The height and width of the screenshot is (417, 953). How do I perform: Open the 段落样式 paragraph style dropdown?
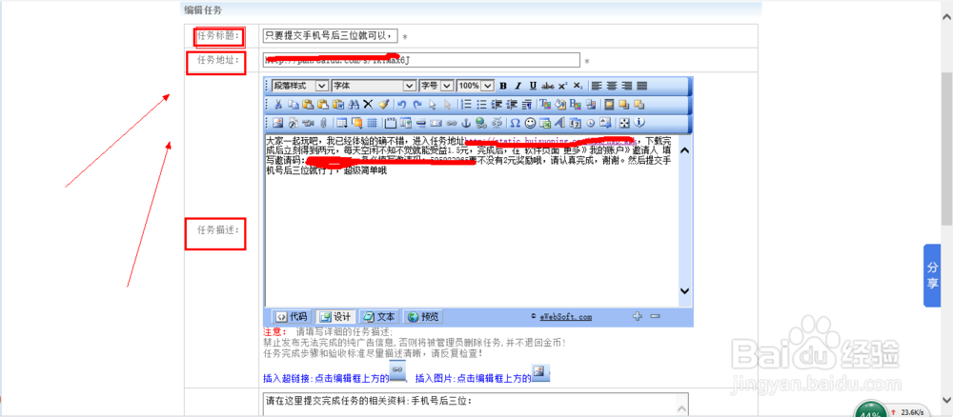pos(300,86)
